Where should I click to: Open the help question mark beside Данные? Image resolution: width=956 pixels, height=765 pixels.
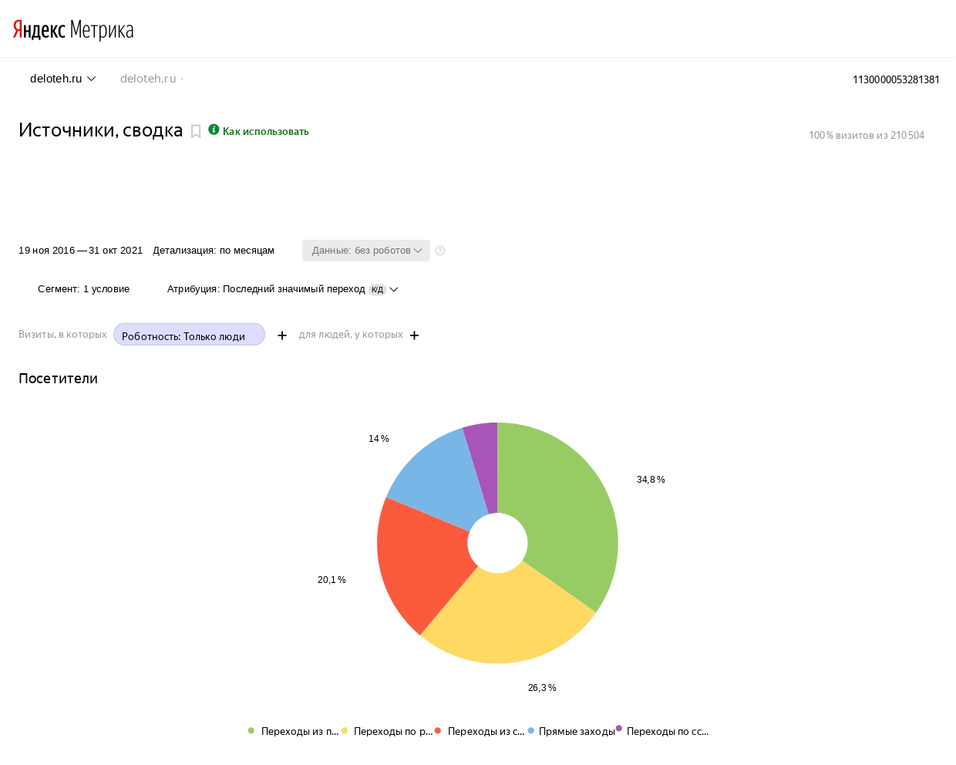[x=440, y=251]
